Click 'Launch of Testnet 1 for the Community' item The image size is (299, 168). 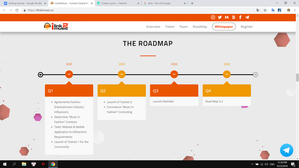pos(71,144)
